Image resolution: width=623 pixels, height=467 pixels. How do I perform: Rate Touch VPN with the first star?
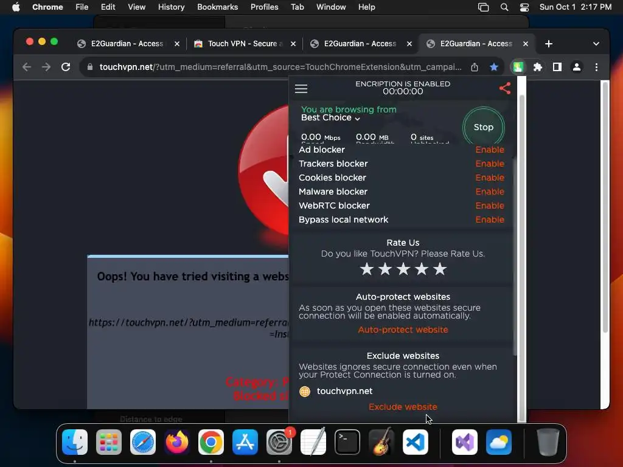(x=367, y=269)
